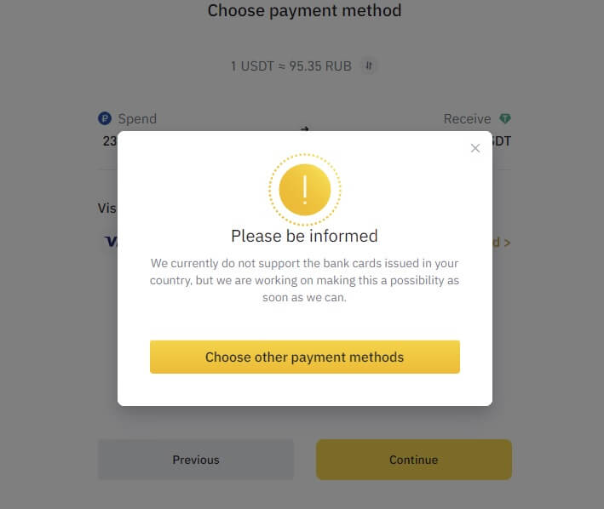The image size is (604, 509).
Task: Click the 1 USDT ≈ 95.35 RUB rate text
Action: [290, 66]
